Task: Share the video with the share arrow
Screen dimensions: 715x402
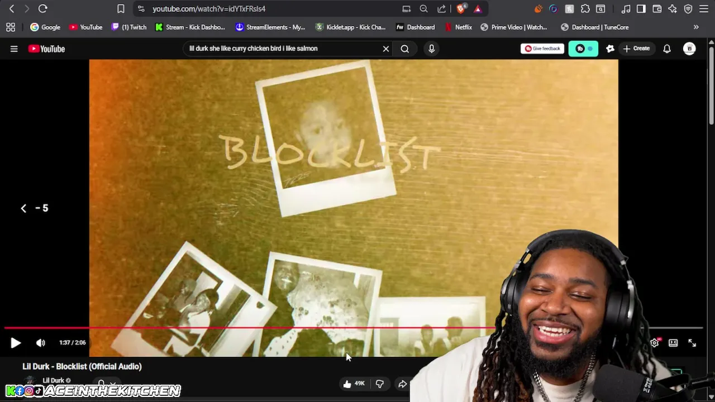Action: click(x=402, y=384)
